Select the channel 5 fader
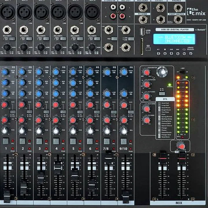The width and height of the screenshot is (208, 208). [75, 176]
